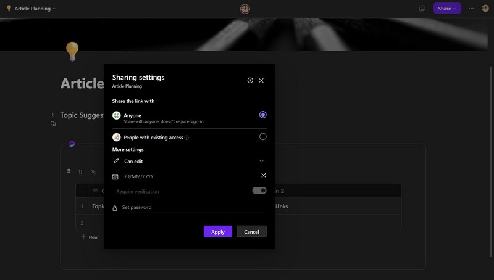Toggle the Require verification switch

click(259, 191)
